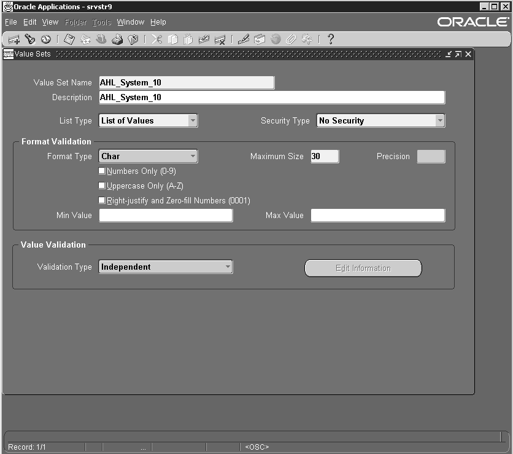The height and width of the screenshot is (454, 513).
Task: Click the <OSC> status bar indicator
Action: pyautogui.click(x=257, y=447)
